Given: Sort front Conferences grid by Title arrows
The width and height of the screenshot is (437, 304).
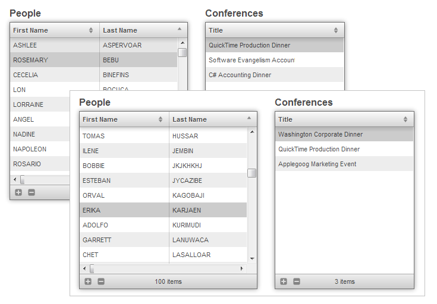Looking at the screenshot, I should (405, 119).
